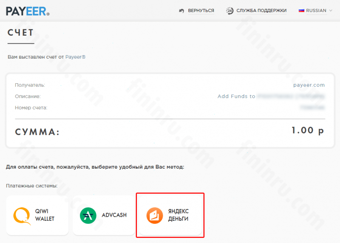Image resolution: width=340 pixels, height=243 pixels.
Task: Open СЛУЖБА ПОДДЕРЖКИ support link
Action: coord(261,10)
